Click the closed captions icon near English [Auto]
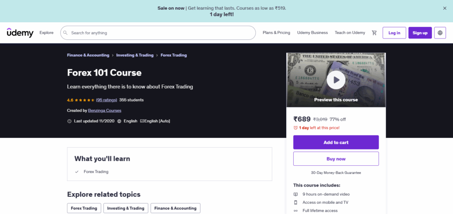The width and height of the screenshot is (453, 214). pos(142,121)
